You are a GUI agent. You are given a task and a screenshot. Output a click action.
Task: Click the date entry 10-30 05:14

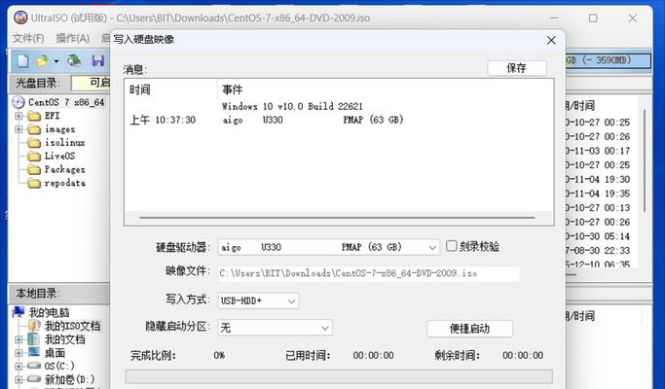click(598, 236)
